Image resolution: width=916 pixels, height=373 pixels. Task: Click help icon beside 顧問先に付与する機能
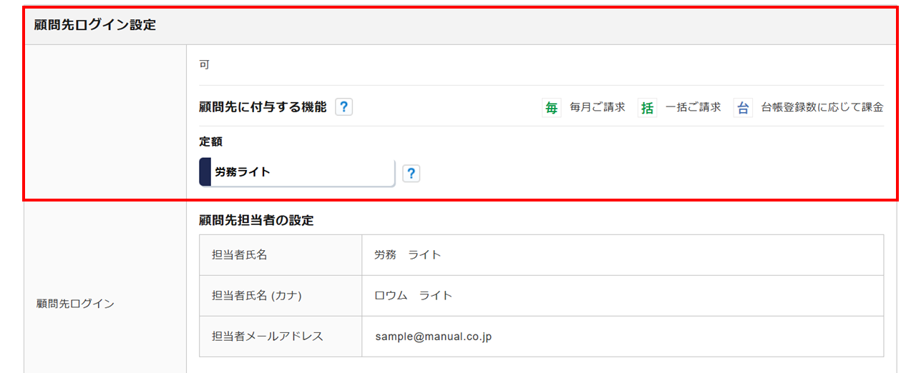click(x=343, y=107)
